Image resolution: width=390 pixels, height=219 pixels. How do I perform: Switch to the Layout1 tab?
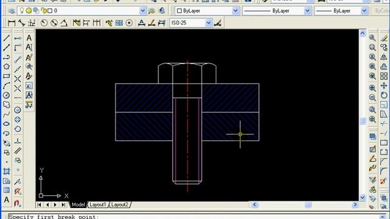(97, 204)
